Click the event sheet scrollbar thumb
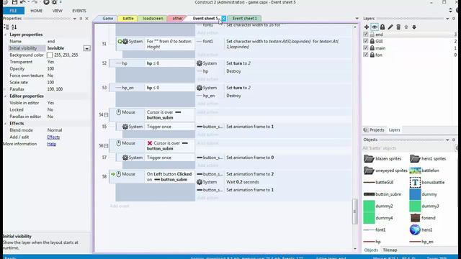This screenshot has height=259, width=461. click(355, 212)
